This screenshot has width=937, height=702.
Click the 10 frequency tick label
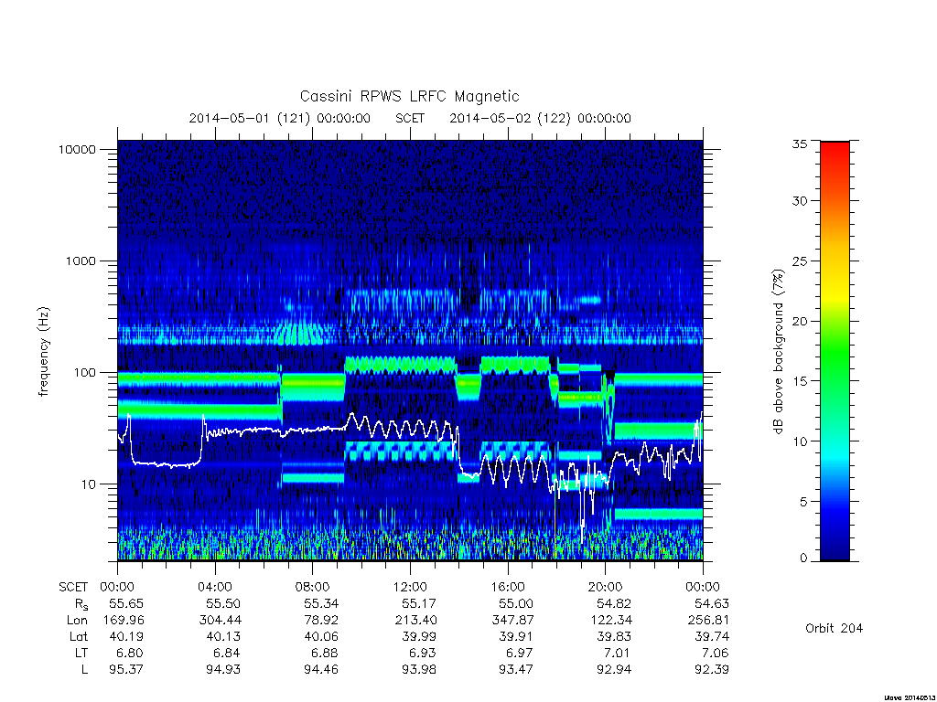[89, 484]
